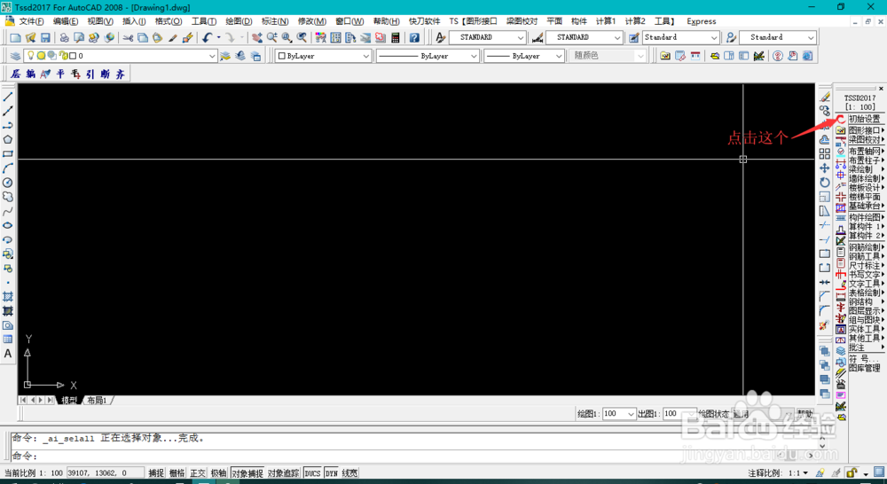Viewport: 887px width, 484px height.
Task: Expand the 钢筋绘制 side menu entry
Action: point(866,247)
